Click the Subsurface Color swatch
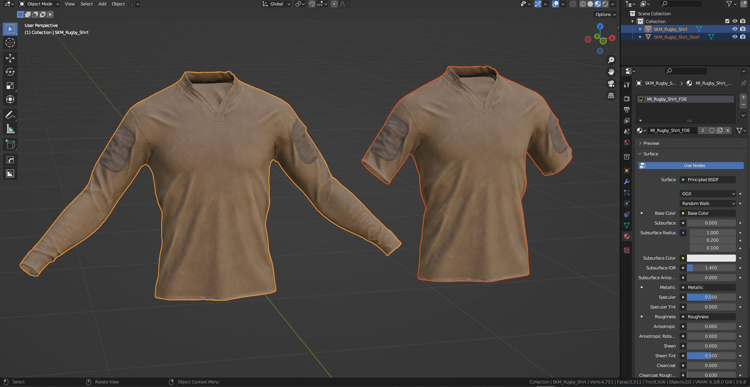The image size is (750, 387). pyautogui.click(x=712, y=257)
